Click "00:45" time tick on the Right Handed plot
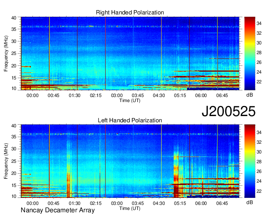The height and width of the screenshot is (215, 266). tap(54, 95)
